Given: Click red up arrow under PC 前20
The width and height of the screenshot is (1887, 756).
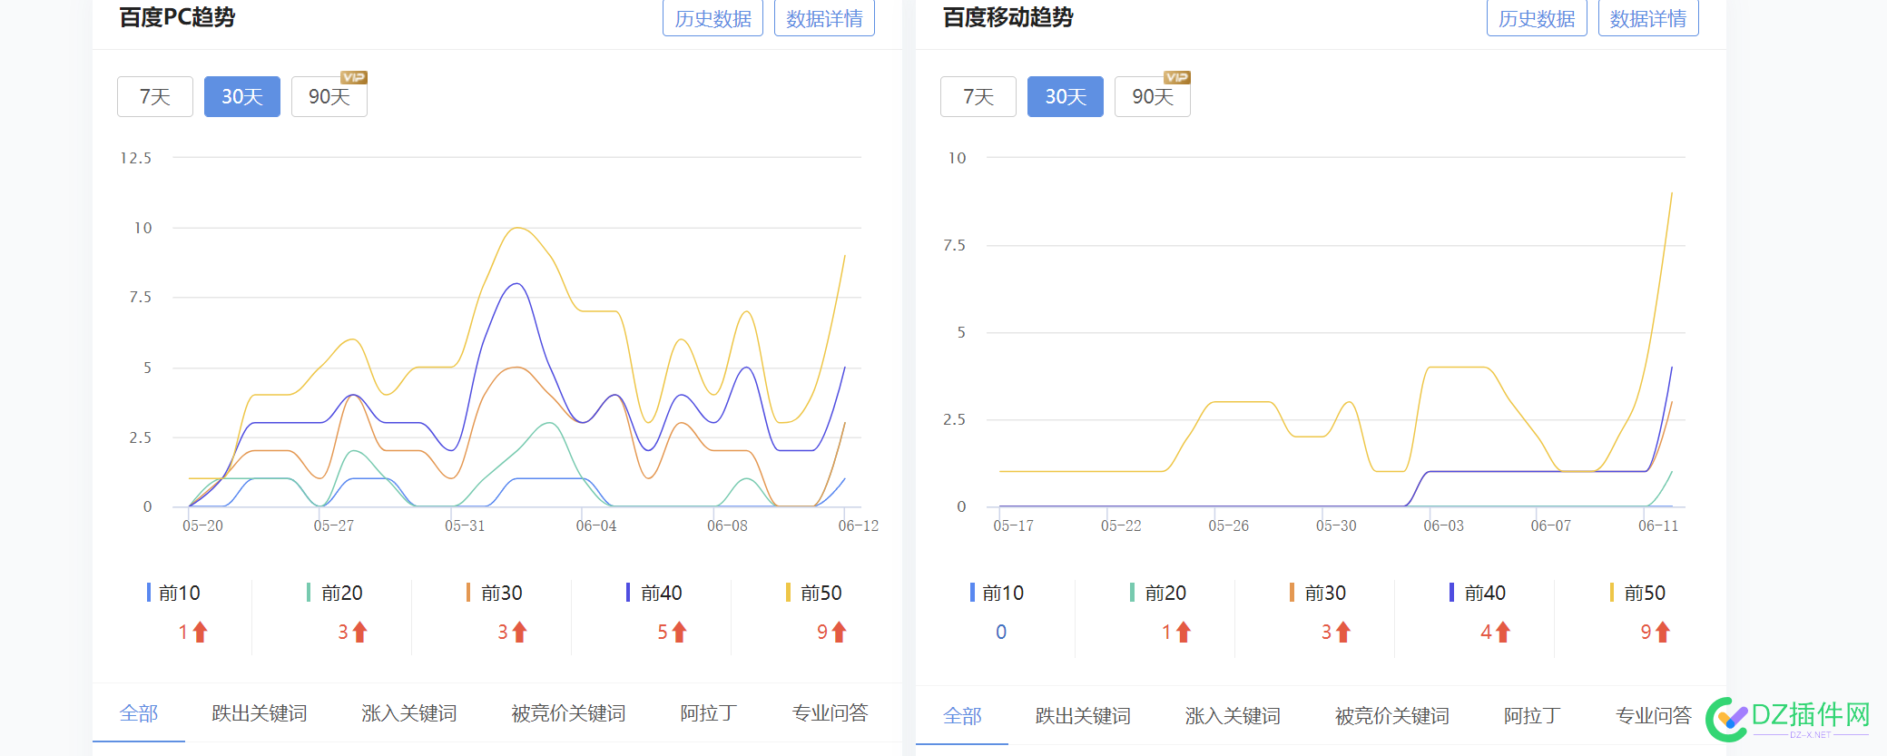Looking at the screenshot, I should tap(360, 632).
